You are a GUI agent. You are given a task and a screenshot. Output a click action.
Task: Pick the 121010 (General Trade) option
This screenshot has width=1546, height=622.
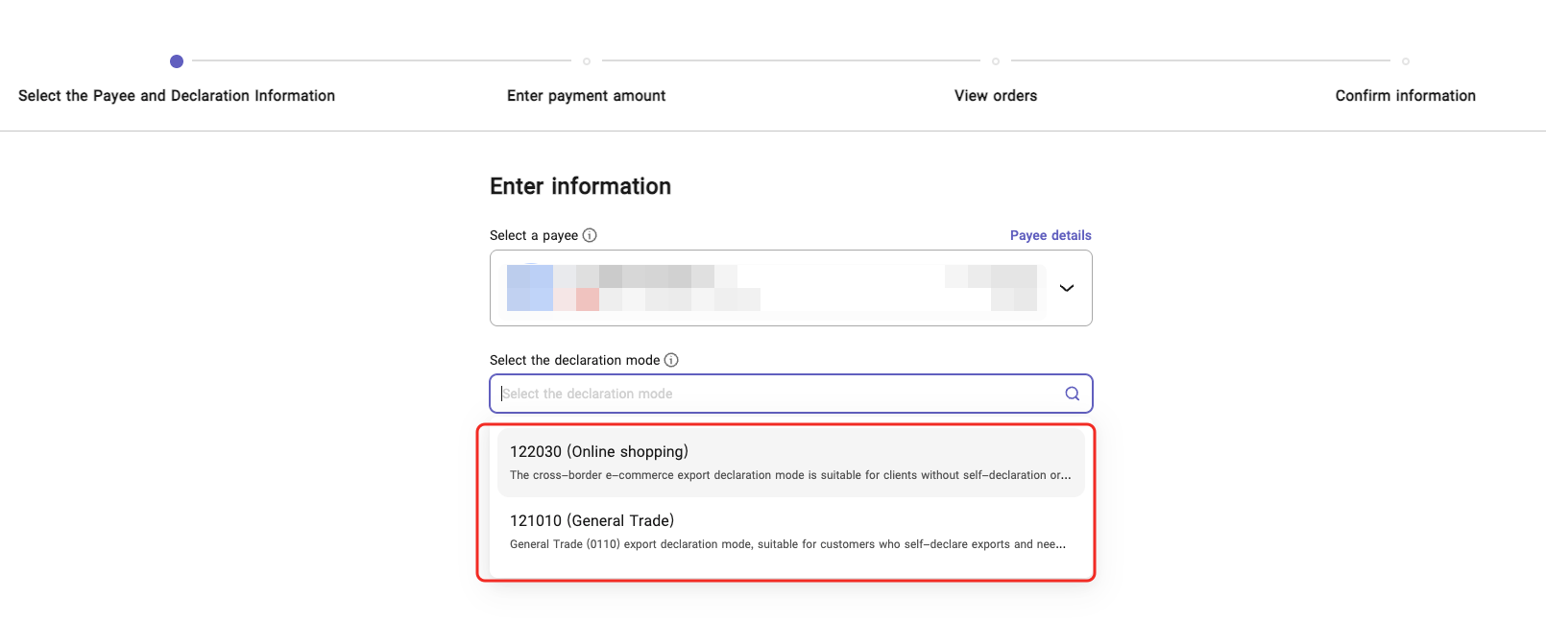(592, 521)
